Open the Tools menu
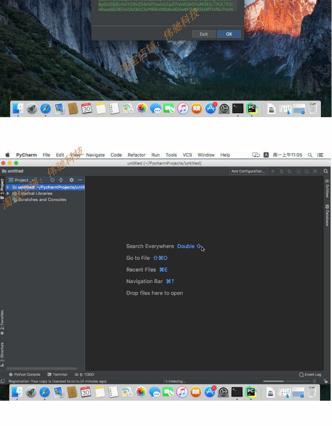 tap(171, 155)
